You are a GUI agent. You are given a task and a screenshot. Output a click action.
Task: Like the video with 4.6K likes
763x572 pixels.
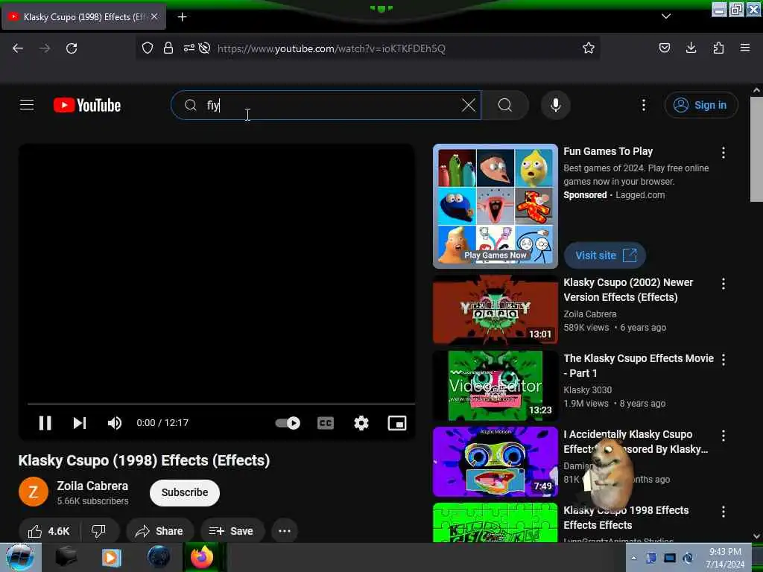click(x=50, y=531)
